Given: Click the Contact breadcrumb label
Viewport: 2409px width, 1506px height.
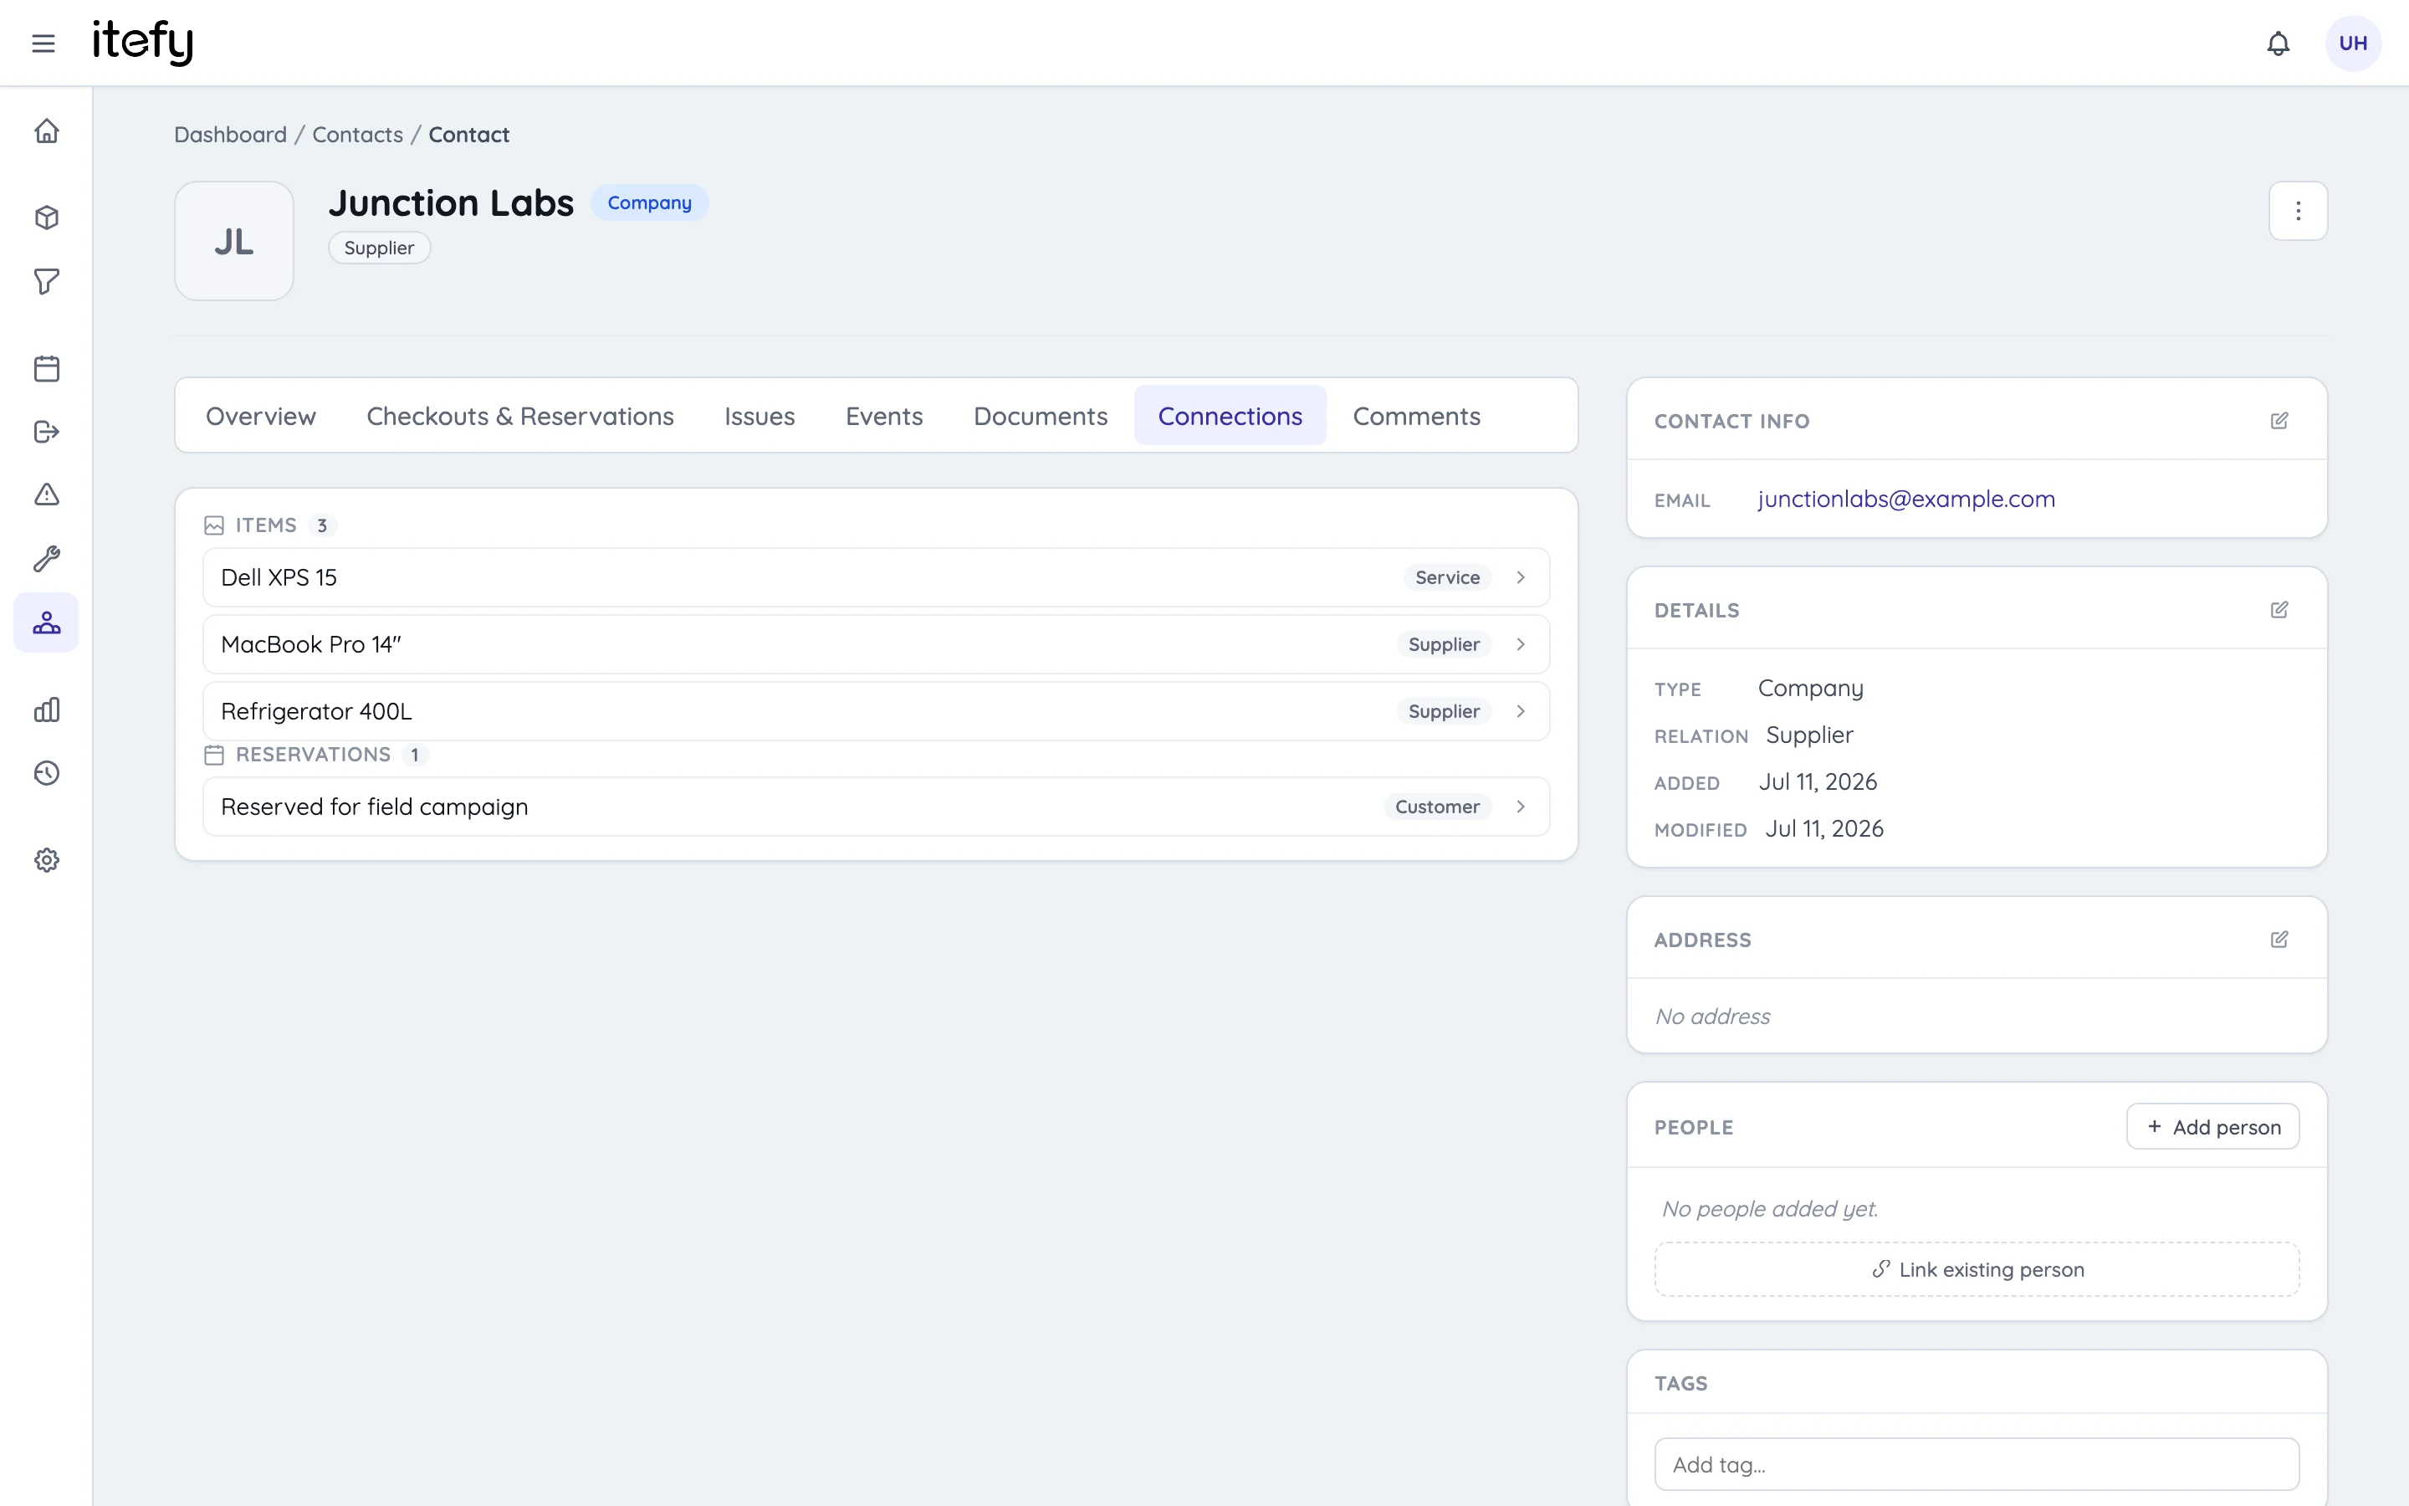Looking at the screenshot, I should 469,135.
